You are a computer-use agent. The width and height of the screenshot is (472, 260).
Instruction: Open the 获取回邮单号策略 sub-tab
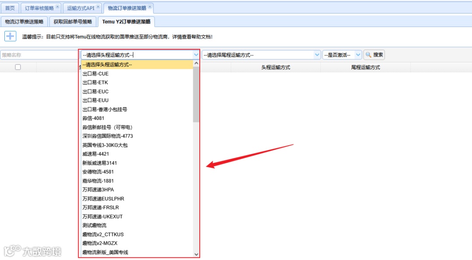pos(73,22)
